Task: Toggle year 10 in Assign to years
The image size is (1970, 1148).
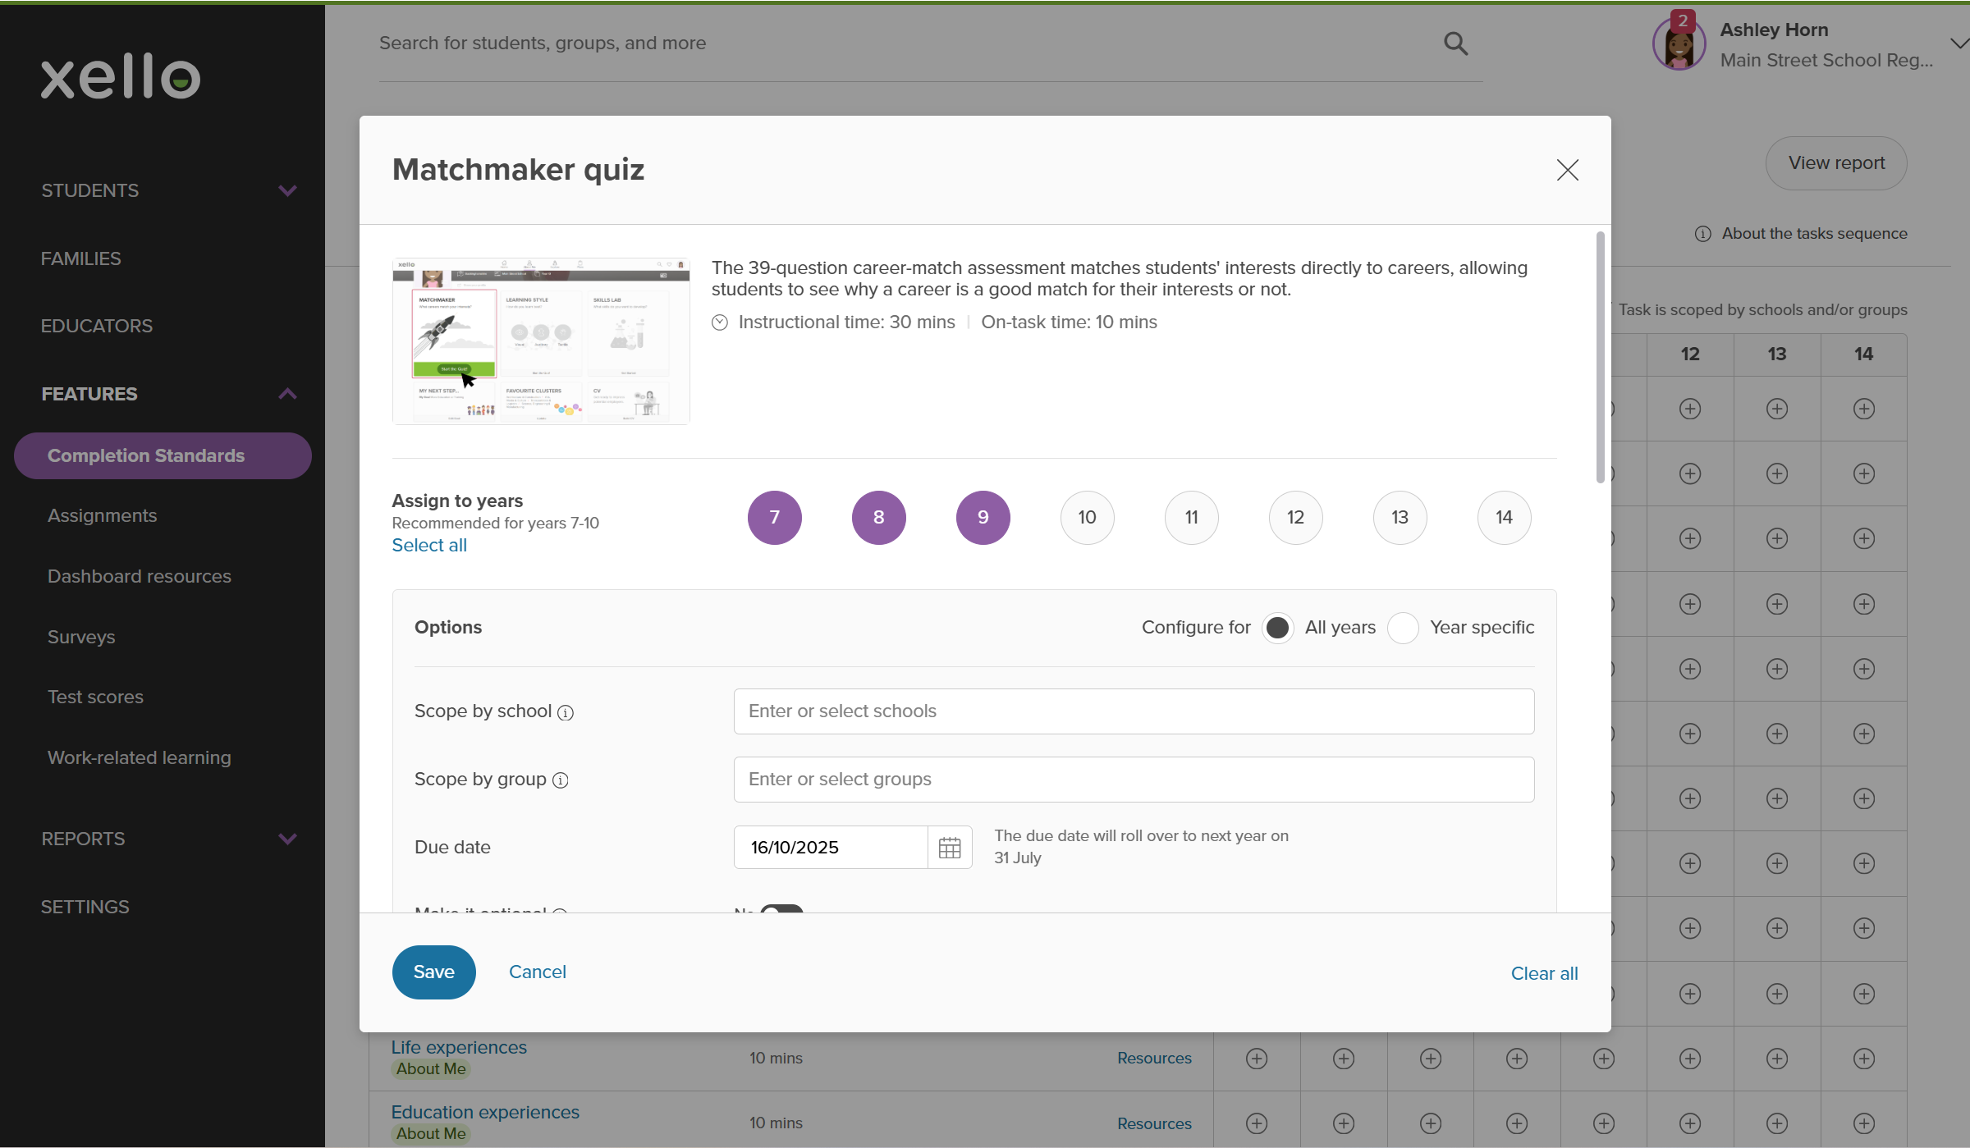Action: coord(1087,517)
